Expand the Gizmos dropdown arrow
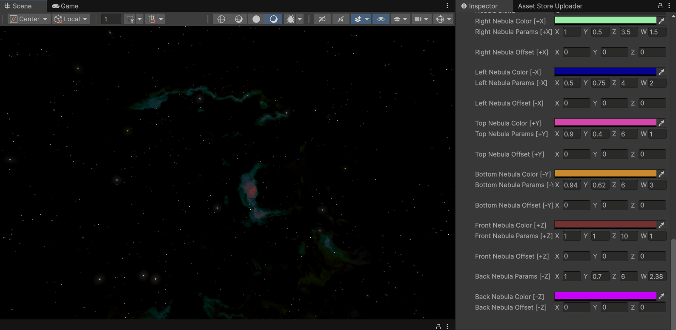 click(x=449, y=19)
